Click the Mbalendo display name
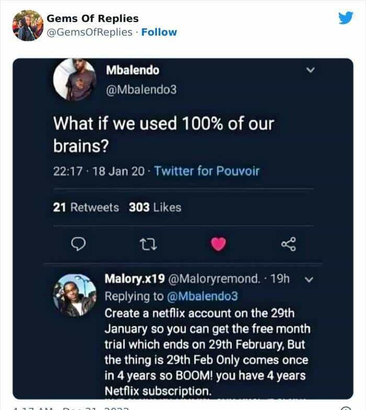The height and width of the screenshot is (410, 366). click(132, 70)
